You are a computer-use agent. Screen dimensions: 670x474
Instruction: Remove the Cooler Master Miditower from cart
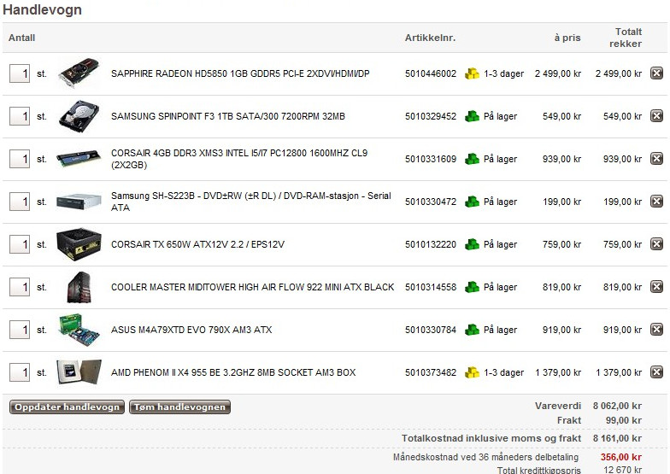coord(656,287)
